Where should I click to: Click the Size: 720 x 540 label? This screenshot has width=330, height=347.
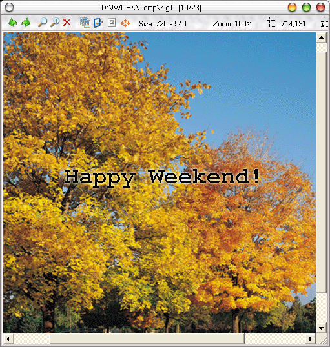point(163,24)
